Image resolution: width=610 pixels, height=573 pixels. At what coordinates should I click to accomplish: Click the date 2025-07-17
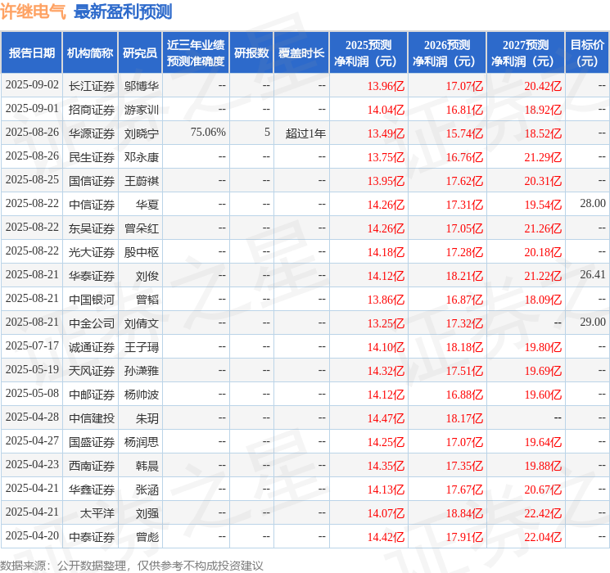point(32,345)
